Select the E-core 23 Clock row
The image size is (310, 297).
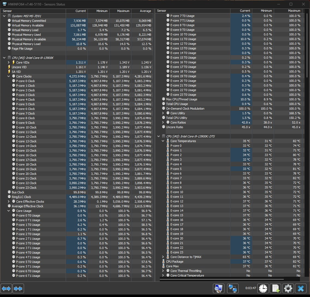click(77, 187)
